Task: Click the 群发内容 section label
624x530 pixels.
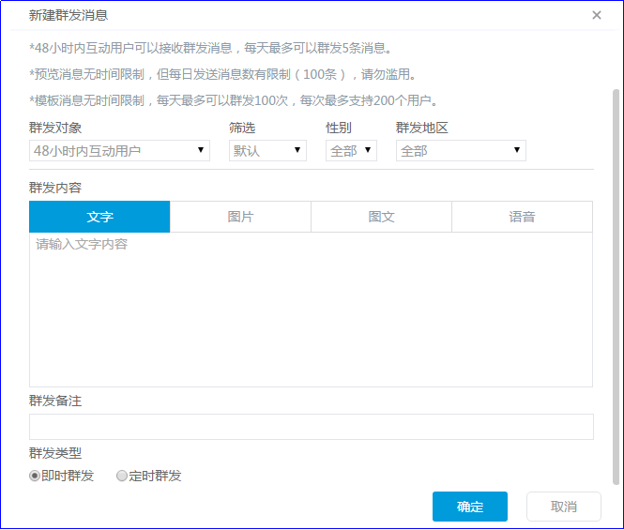Action: pyautogui.click(x=55, y=188)
